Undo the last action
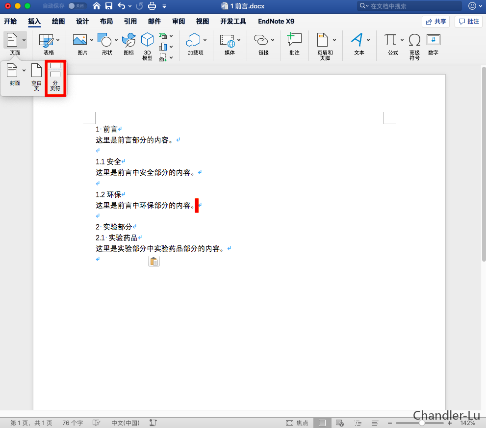 pos(121,6)
